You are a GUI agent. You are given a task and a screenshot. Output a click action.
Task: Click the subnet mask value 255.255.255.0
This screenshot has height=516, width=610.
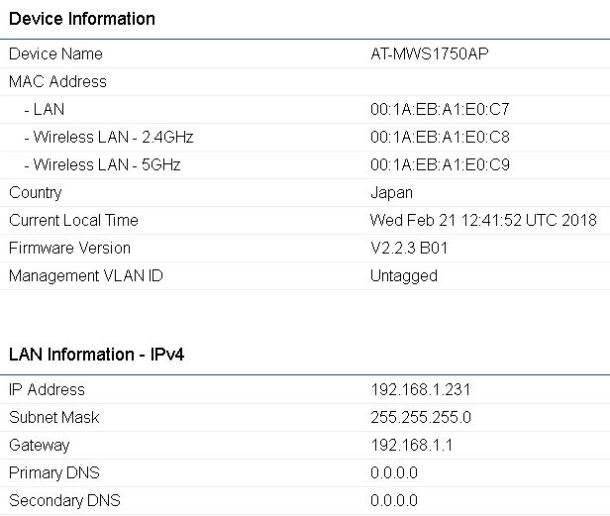click(421, 417)
